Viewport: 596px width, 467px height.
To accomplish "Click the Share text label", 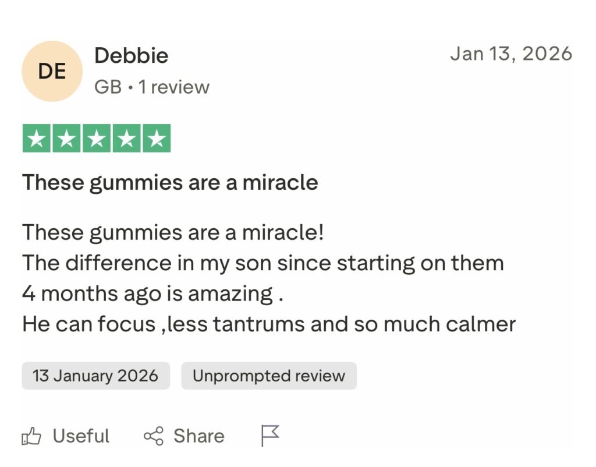I will coord(198,436).
